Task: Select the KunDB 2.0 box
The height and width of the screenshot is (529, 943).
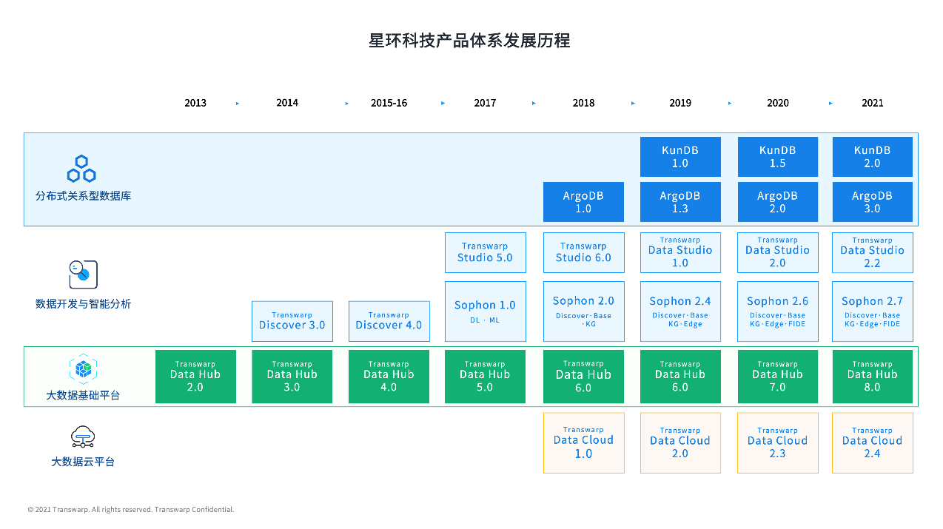Action: [873, 157]
